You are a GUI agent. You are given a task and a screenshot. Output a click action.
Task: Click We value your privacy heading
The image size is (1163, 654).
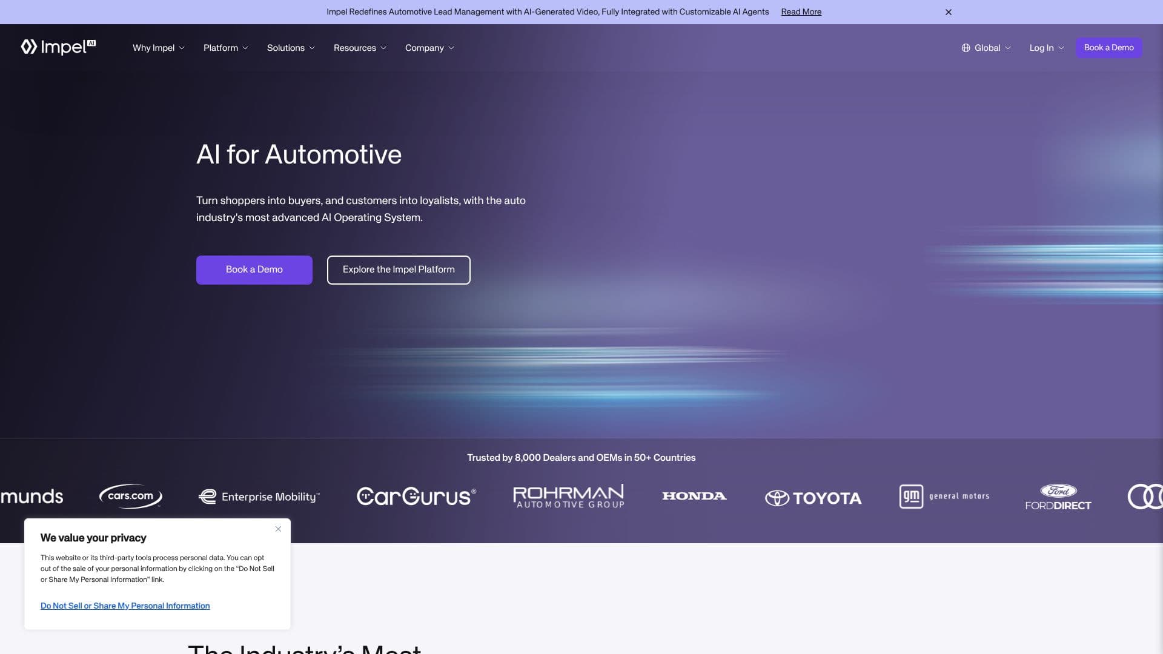click(93, 538)
